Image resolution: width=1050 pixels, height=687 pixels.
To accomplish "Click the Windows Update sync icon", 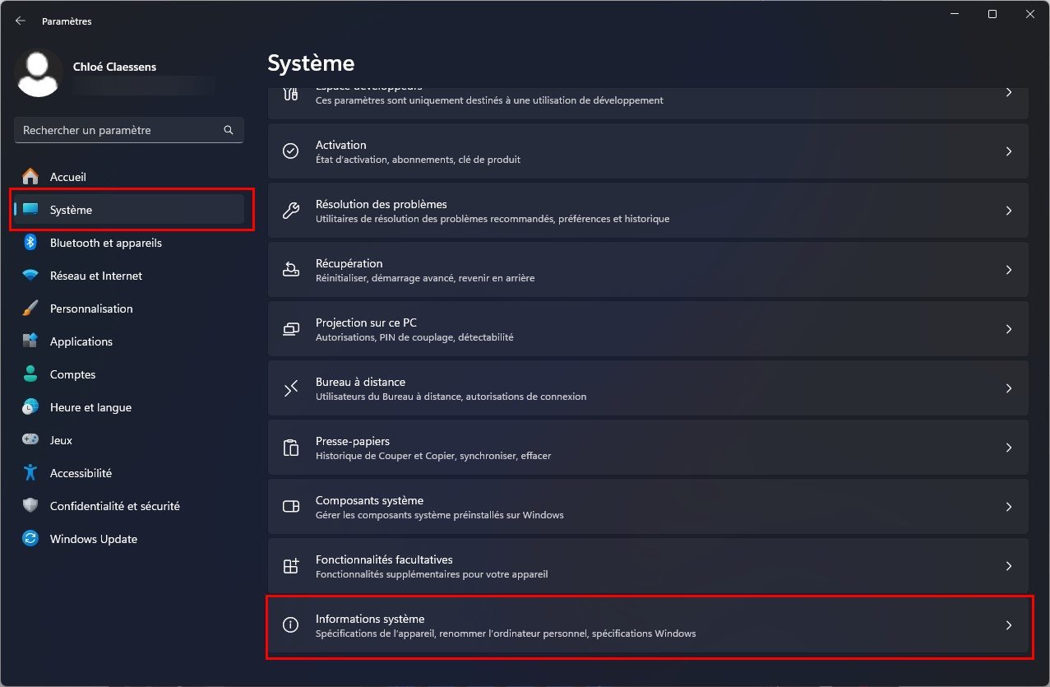I will pos(30,539).
